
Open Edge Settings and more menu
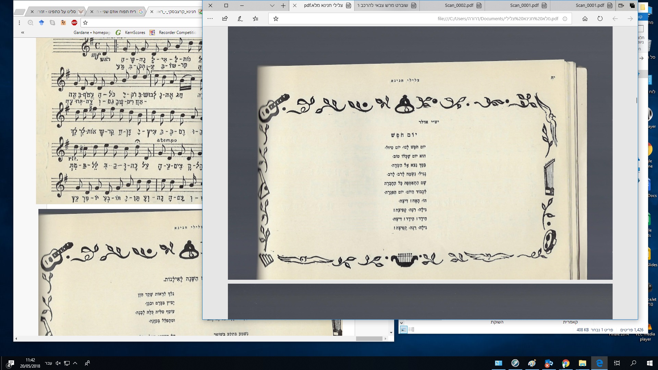[x=210, y=19]
